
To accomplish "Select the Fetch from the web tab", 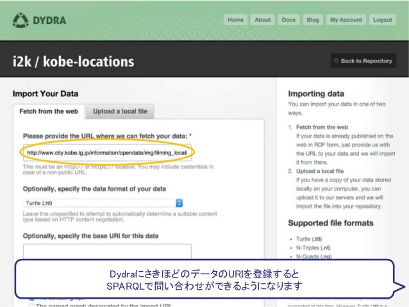I will (x=49, y=112).
